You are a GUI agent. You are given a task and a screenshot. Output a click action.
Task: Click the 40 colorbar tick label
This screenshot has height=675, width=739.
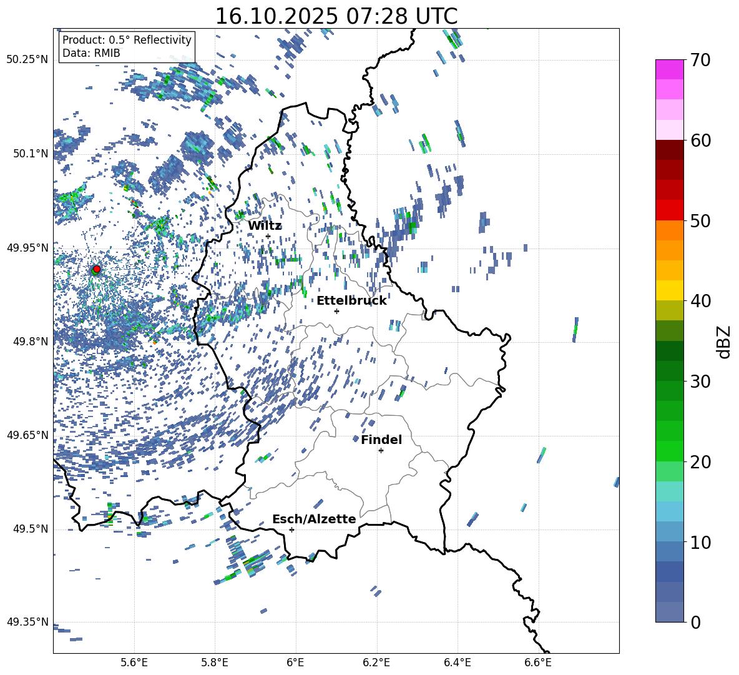click(700, 301)
